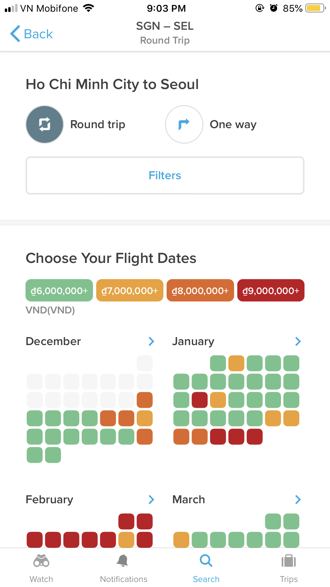This screenshot has width=330, height=587.
Task: Click the One way arrow icon
Action: point(184,124)
